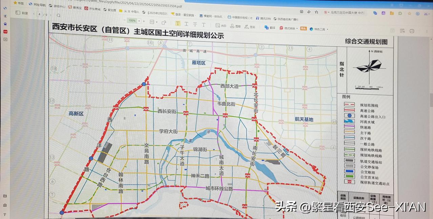Go to previous PDF page arrow
This screenshot has width=433, height=219.
(34, 14)
